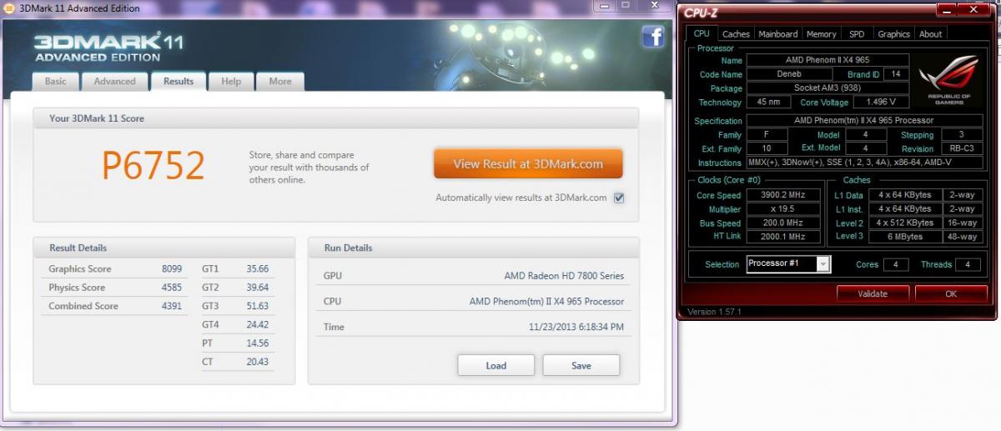Screen dimensions: 1001x431
Task: Click the GT4 value 24.42
Action: click(257, 324)
